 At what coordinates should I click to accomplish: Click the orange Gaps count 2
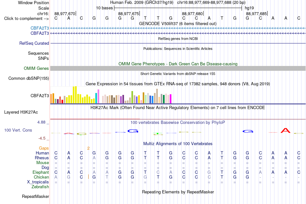(x=88, y=148)
